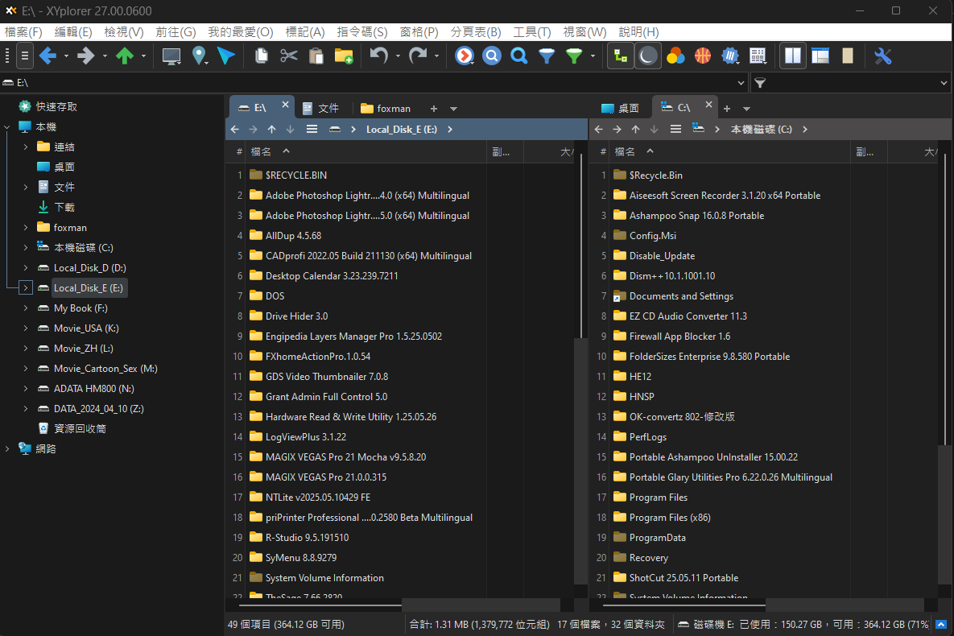Click the Hotlist location pin icon
954x636 pixels.
199,56
